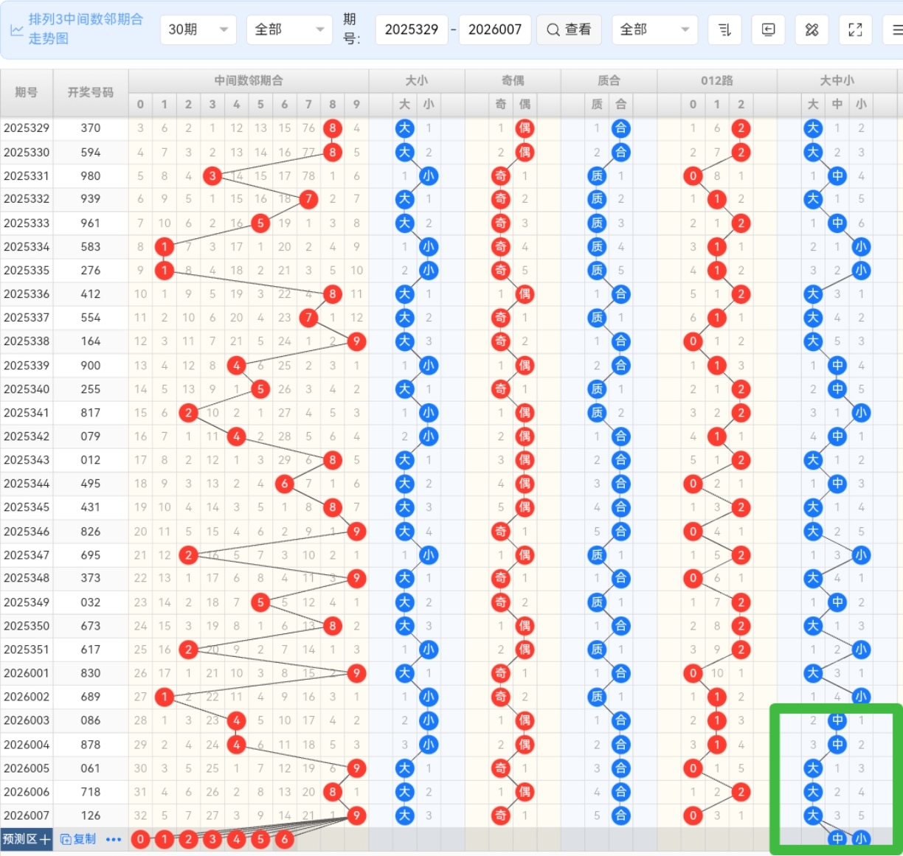The height and width of the screenshot is (856, 903).
Task: Click red 奇 ball in row 2025334
Action: coord(501,246)
